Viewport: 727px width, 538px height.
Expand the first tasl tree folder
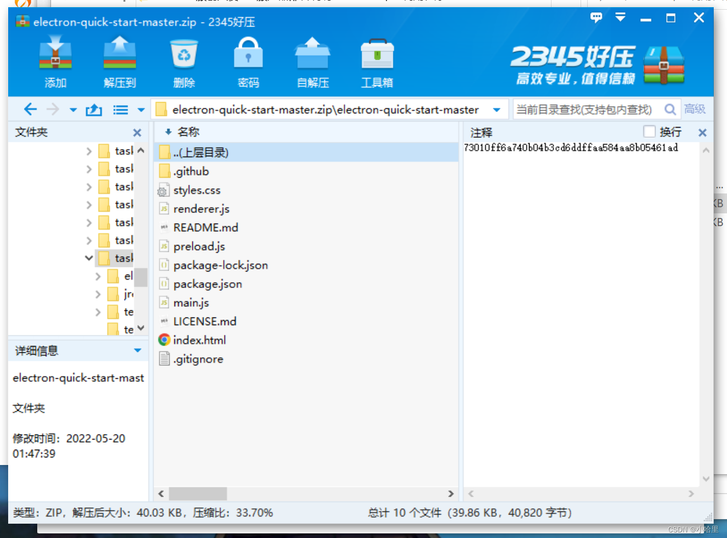coord(89,151)
